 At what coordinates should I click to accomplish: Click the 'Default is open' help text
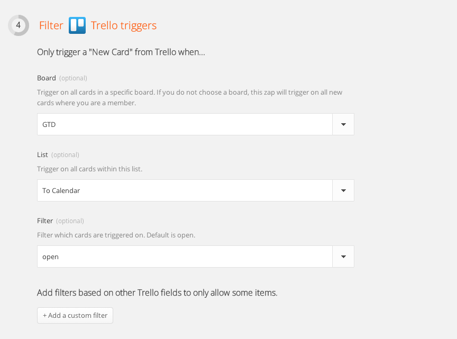point(171,235)
